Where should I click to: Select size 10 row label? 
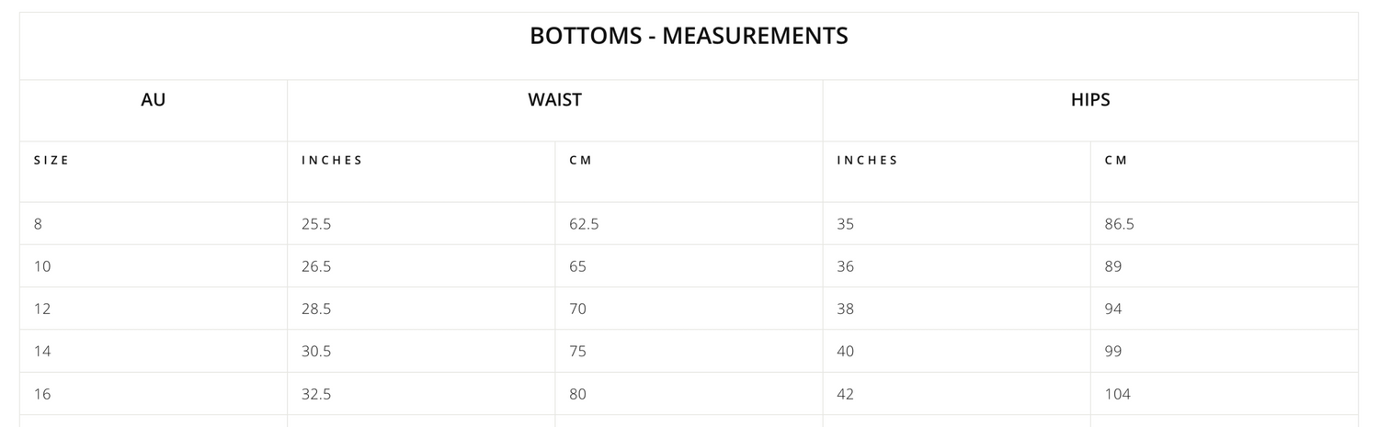click(x=42, y=266)
